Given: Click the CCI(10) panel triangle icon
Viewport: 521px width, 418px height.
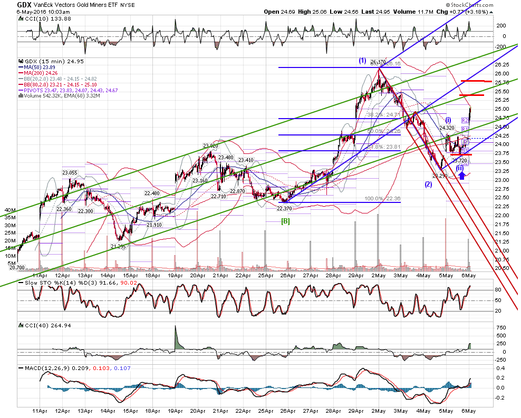Looking at the screenshot, I should click(21, 19).
